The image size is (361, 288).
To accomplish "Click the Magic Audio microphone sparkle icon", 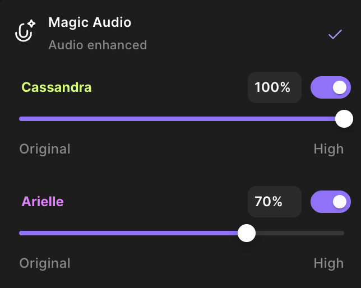I will pos(25,31).
